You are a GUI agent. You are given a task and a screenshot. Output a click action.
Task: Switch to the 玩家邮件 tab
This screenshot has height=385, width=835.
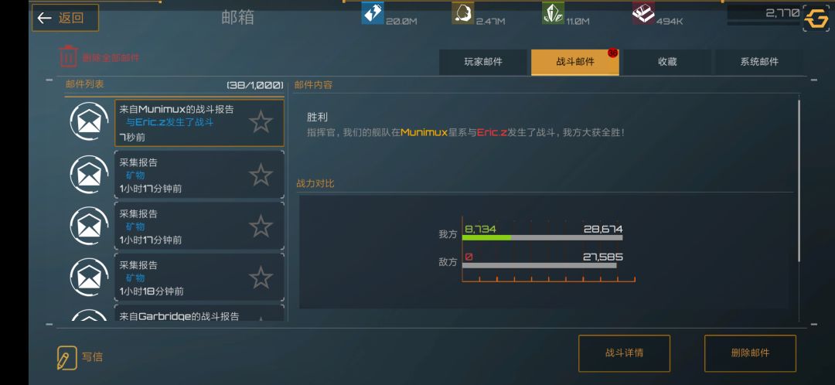pos(483,62)
